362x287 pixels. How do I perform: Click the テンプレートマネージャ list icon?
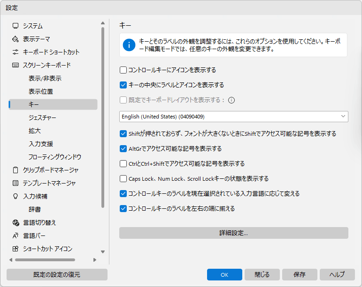point(15,183)
